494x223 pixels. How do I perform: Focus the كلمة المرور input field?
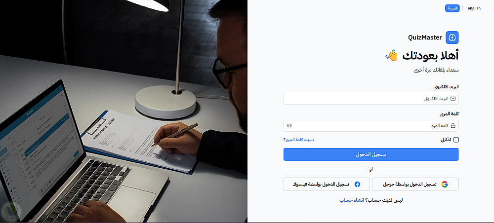pos(371,126)
